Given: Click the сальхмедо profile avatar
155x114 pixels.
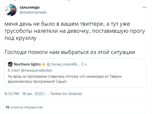Looking at the screenshot, I should pos(10,10).
